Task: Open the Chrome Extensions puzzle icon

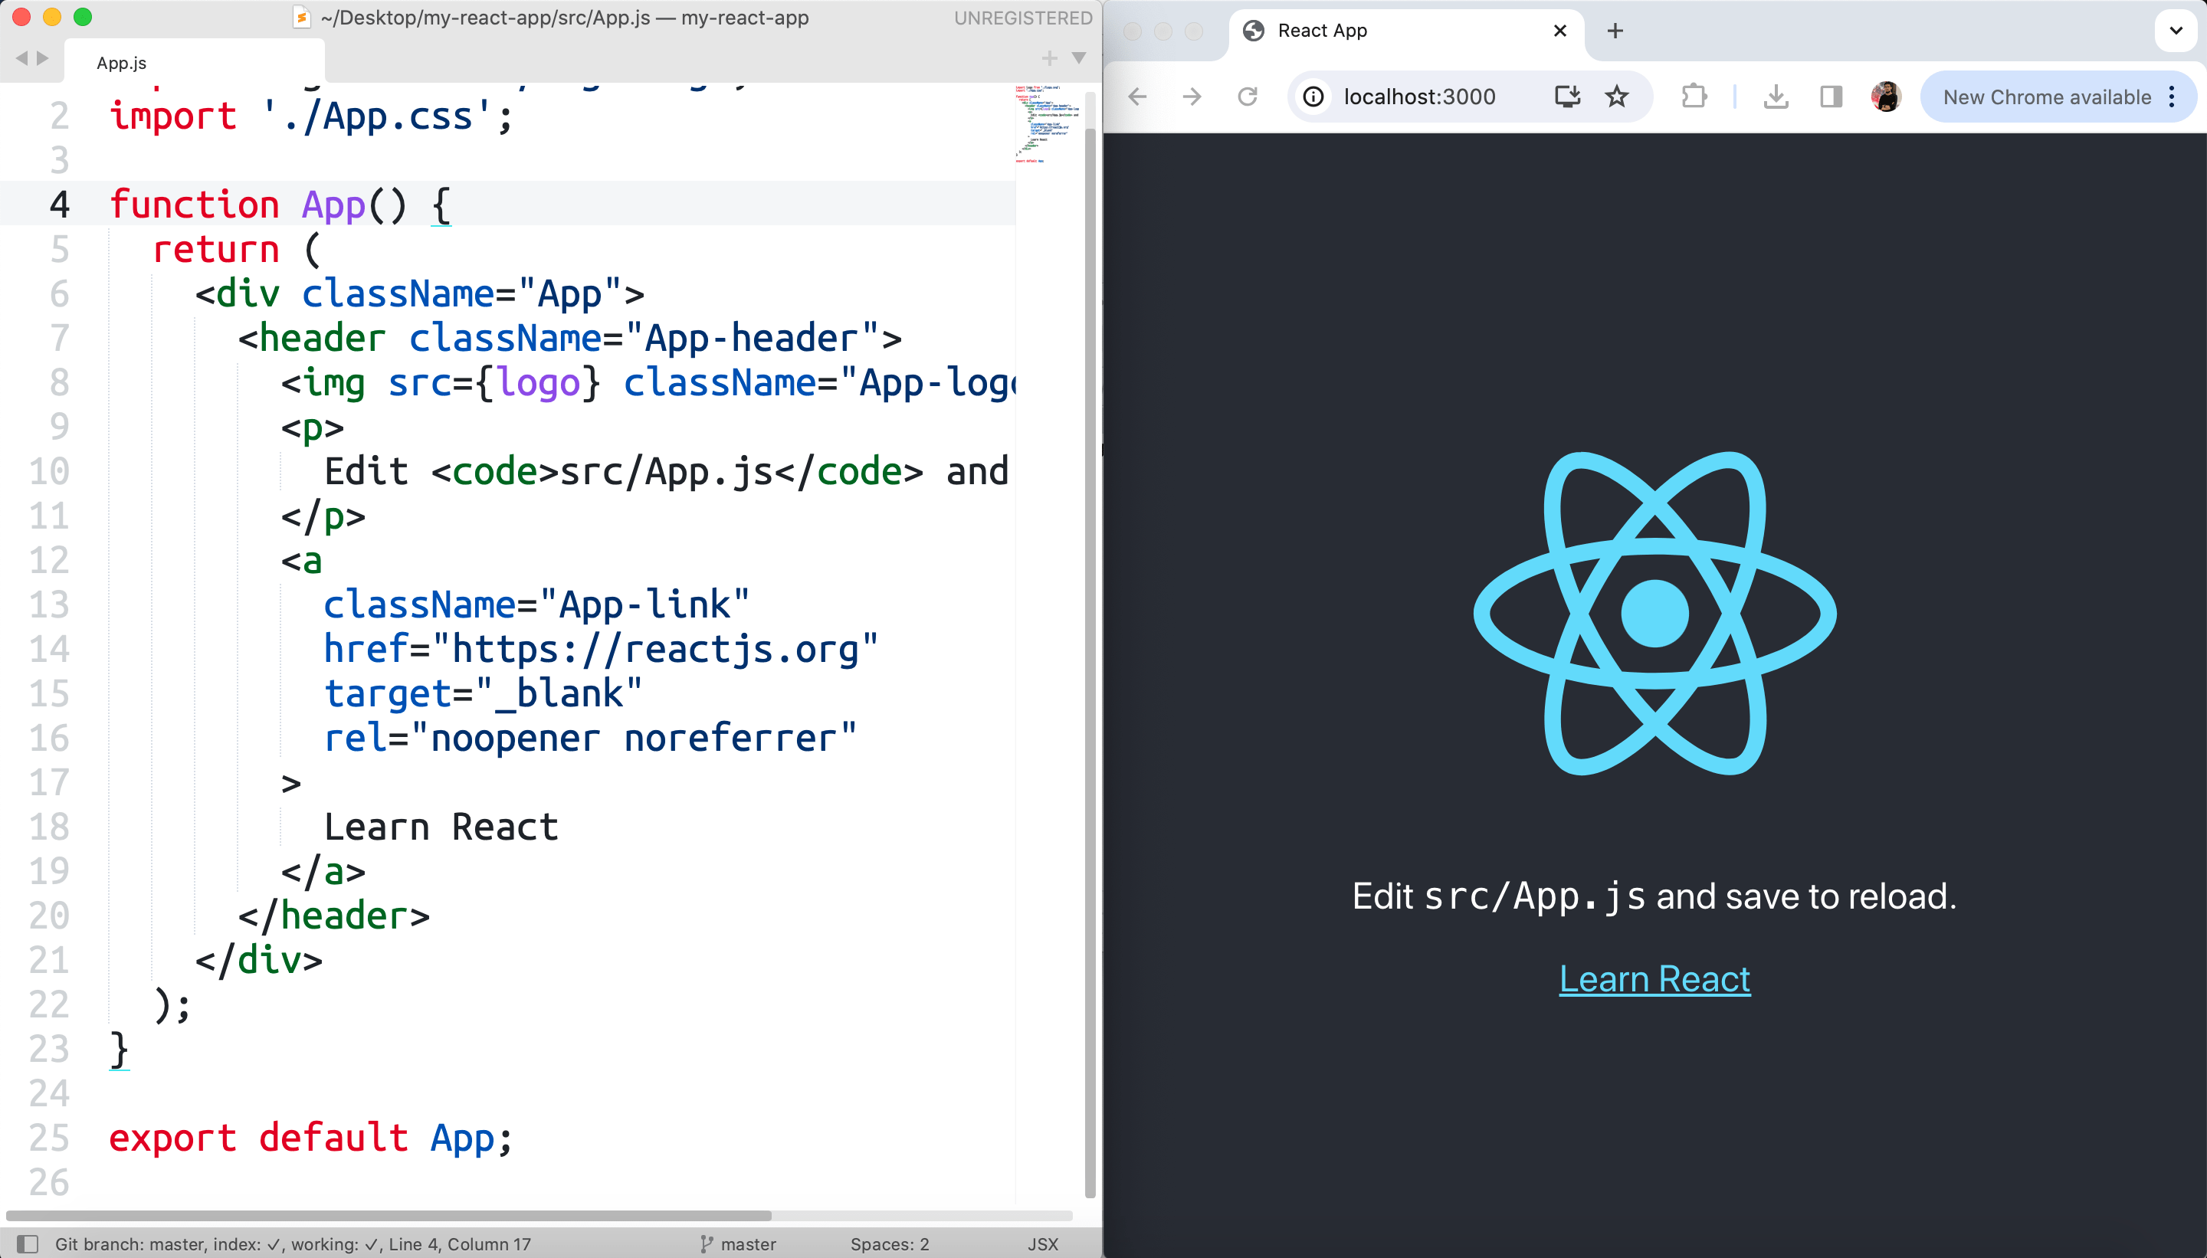Action: pyautogui.click(x=1695, y=96)
